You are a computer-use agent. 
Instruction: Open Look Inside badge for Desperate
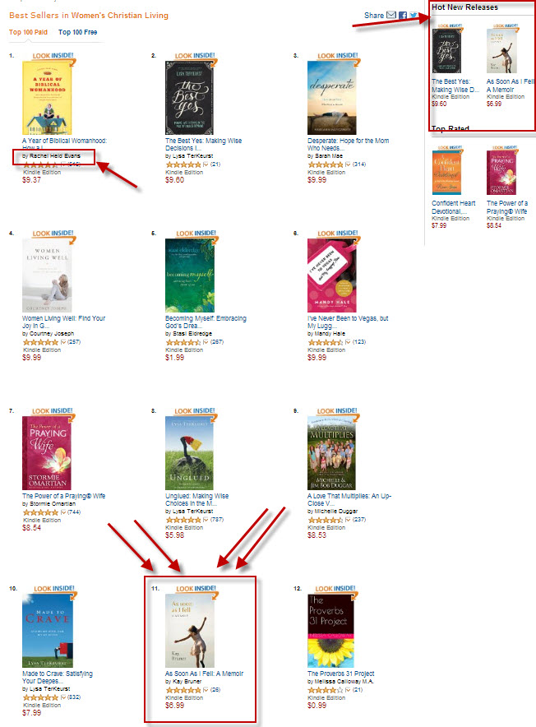coord(338,56)
